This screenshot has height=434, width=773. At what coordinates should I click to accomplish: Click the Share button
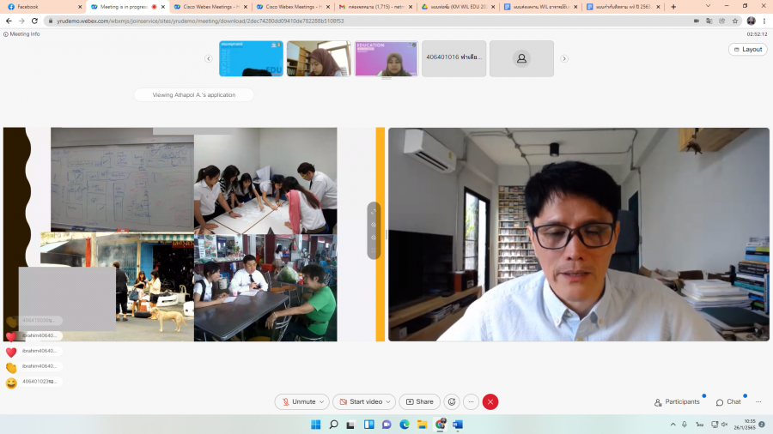[419, 401]
